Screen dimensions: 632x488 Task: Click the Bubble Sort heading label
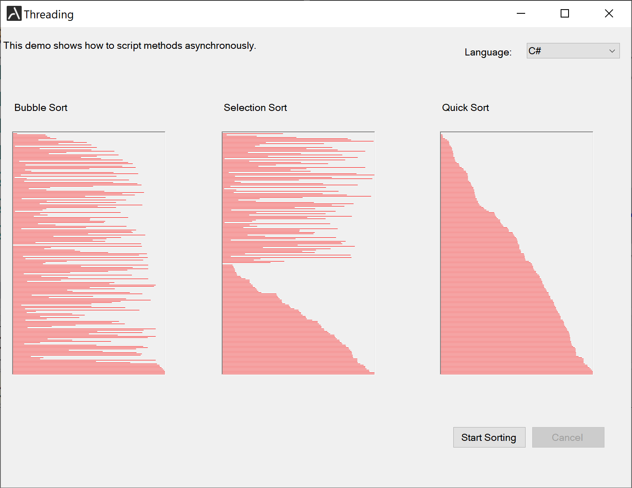(x=41, y=108)
